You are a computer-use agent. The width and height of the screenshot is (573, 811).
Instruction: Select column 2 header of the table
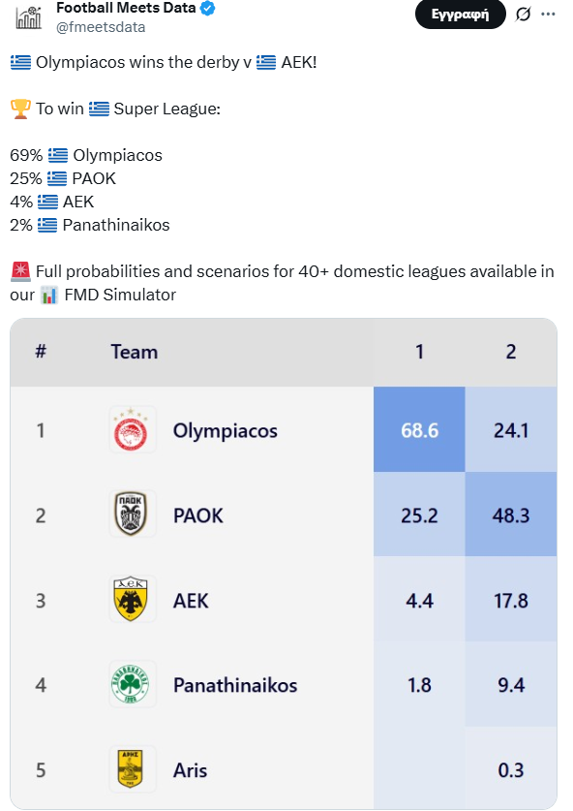click(x=511, y=353)
